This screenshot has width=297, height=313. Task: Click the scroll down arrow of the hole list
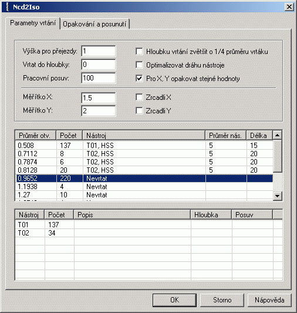(277, 196)
